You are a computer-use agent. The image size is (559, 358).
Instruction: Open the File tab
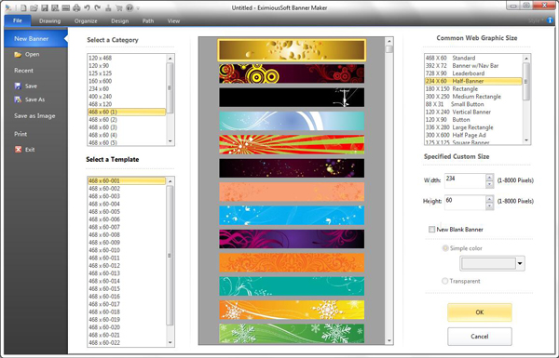click(18, 20)
